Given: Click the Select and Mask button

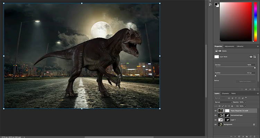Looking at the screenshot, I should coord(245,81).
